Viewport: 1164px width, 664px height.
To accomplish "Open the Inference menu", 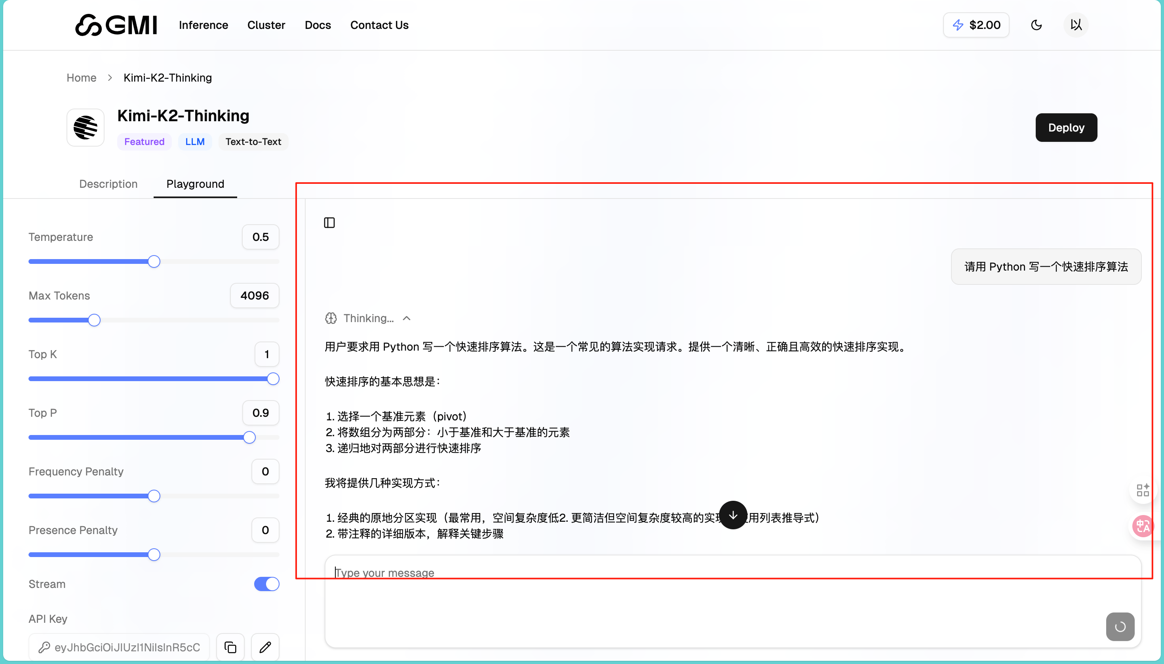I will (x=203, y=25).
